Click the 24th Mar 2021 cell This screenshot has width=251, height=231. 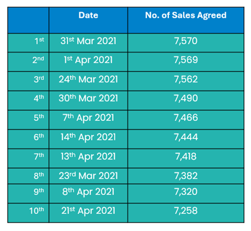pos(88,79)
